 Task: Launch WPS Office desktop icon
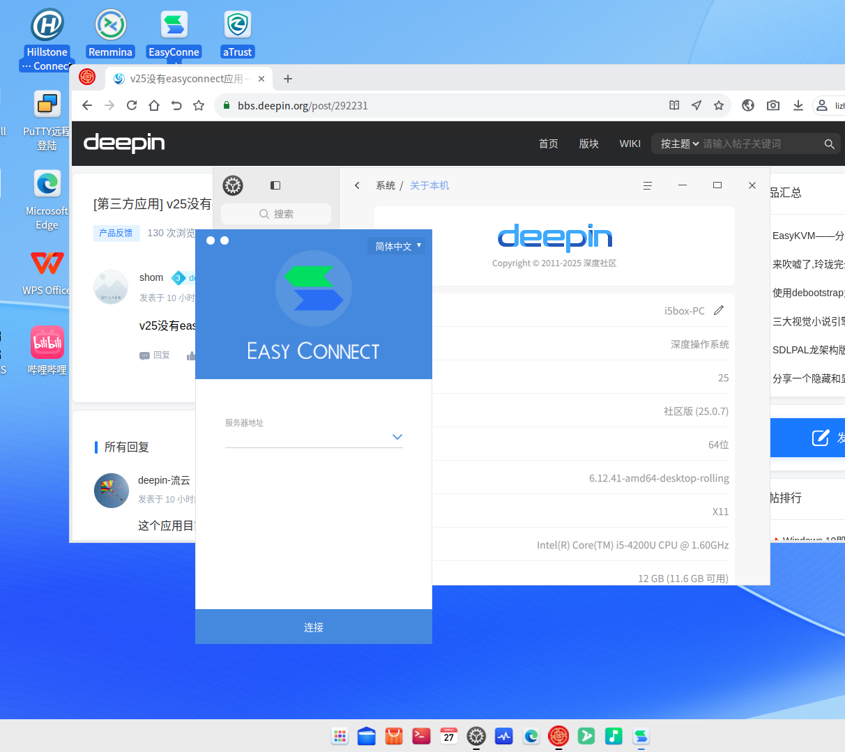pyautogui.click(x=47, y=263)
